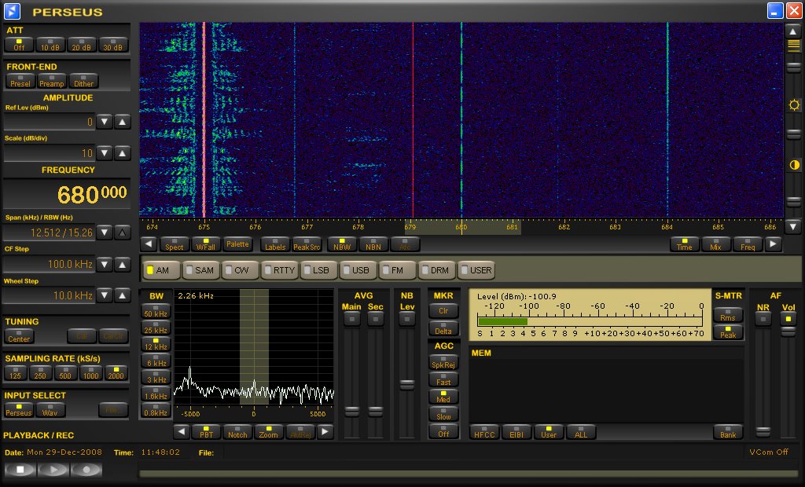Set attenuator to 20 dB
805x487 pixels.
click(x=82, y=45)
